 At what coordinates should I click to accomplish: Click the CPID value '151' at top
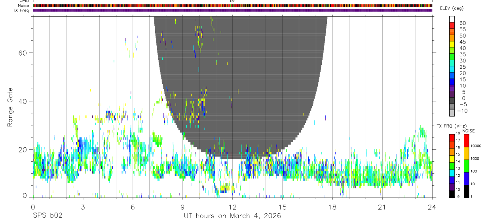232,1
